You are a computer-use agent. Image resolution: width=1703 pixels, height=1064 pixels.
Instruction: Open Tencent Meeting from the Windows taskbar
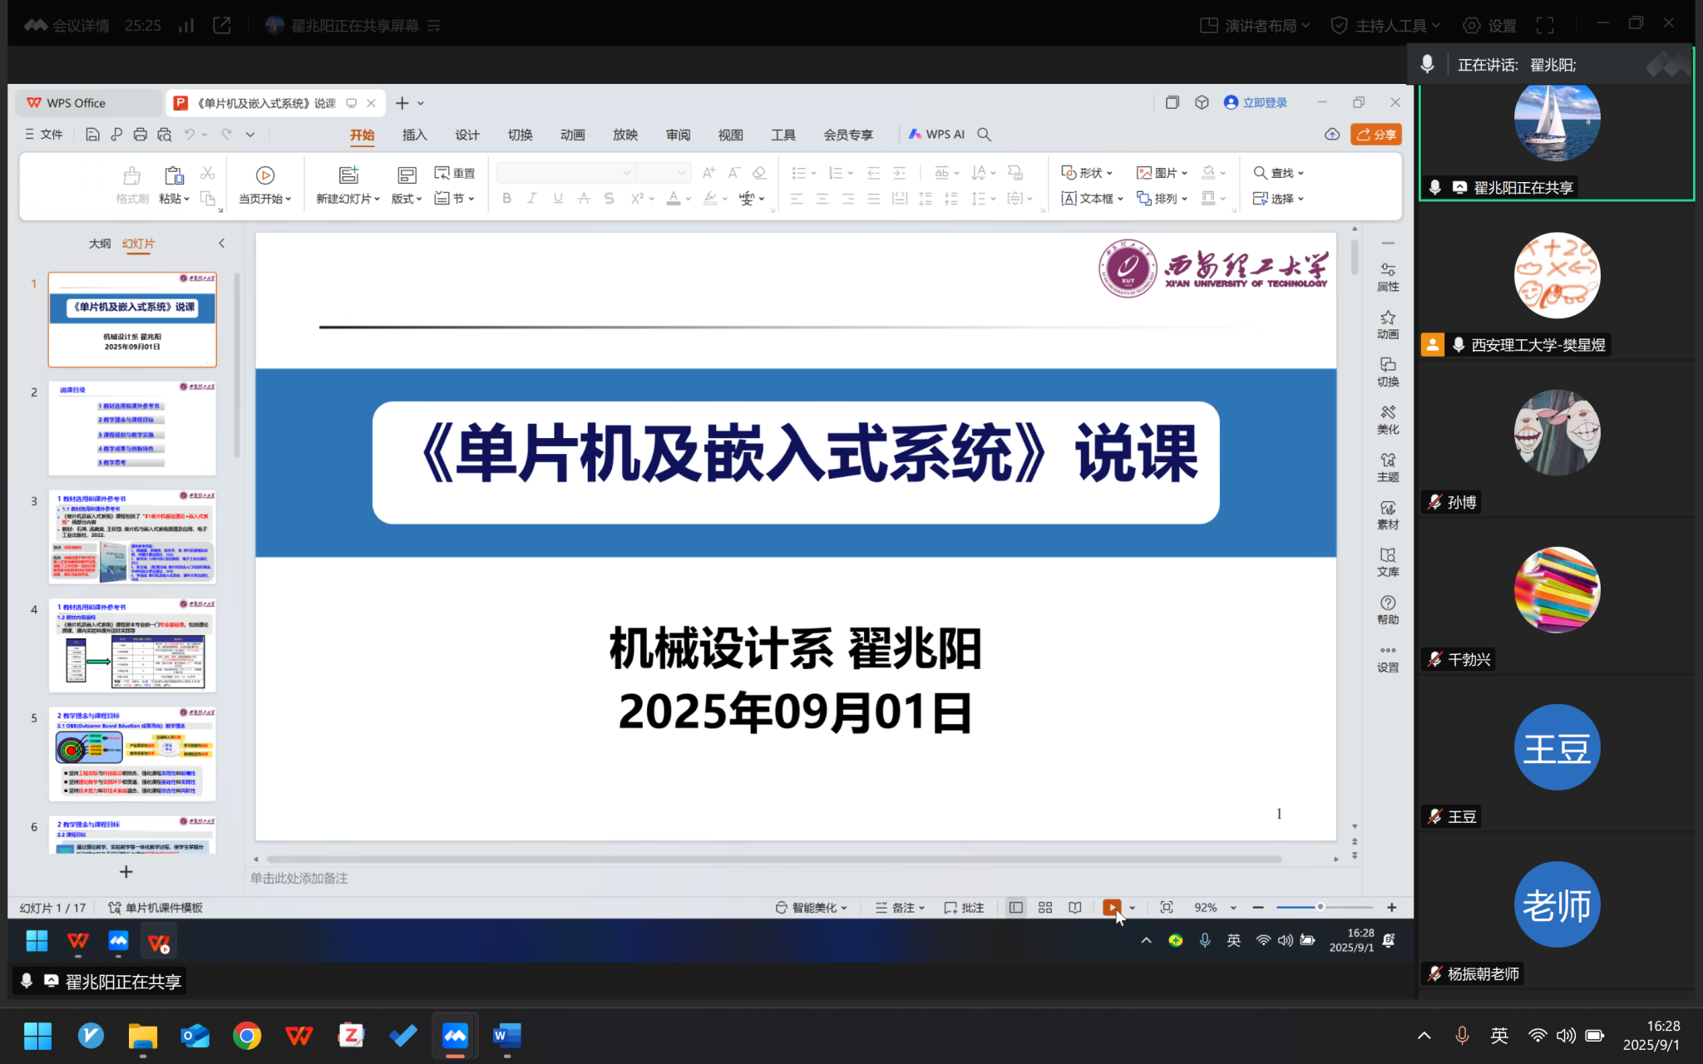coord(455,1036)
